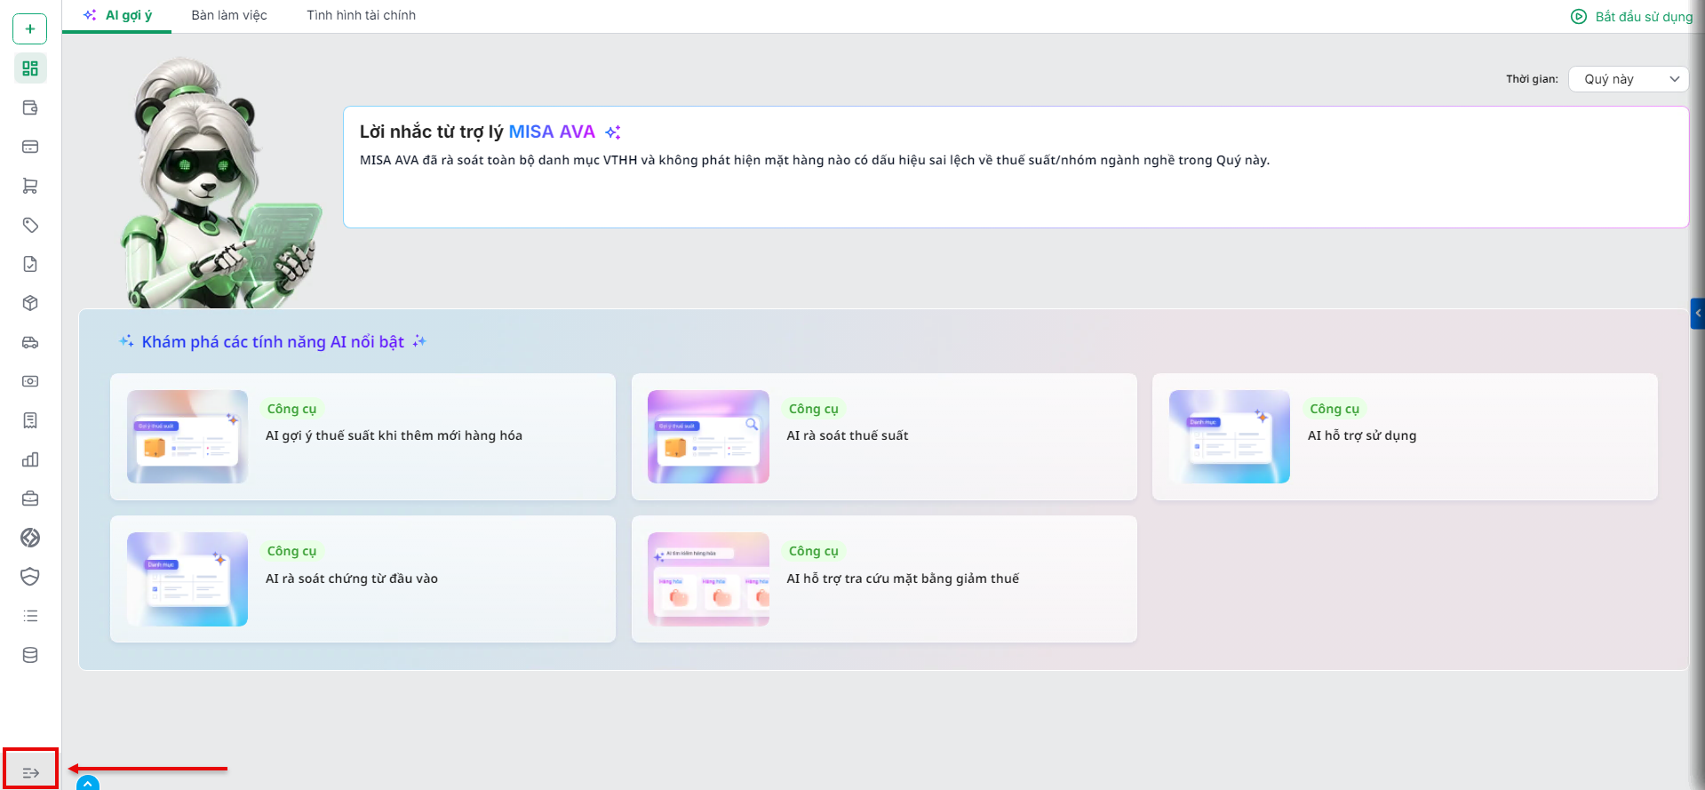Open the checked document icon in sidebar
The image size is (1705, 790).
pyautogui.click(x=30, y=264)
